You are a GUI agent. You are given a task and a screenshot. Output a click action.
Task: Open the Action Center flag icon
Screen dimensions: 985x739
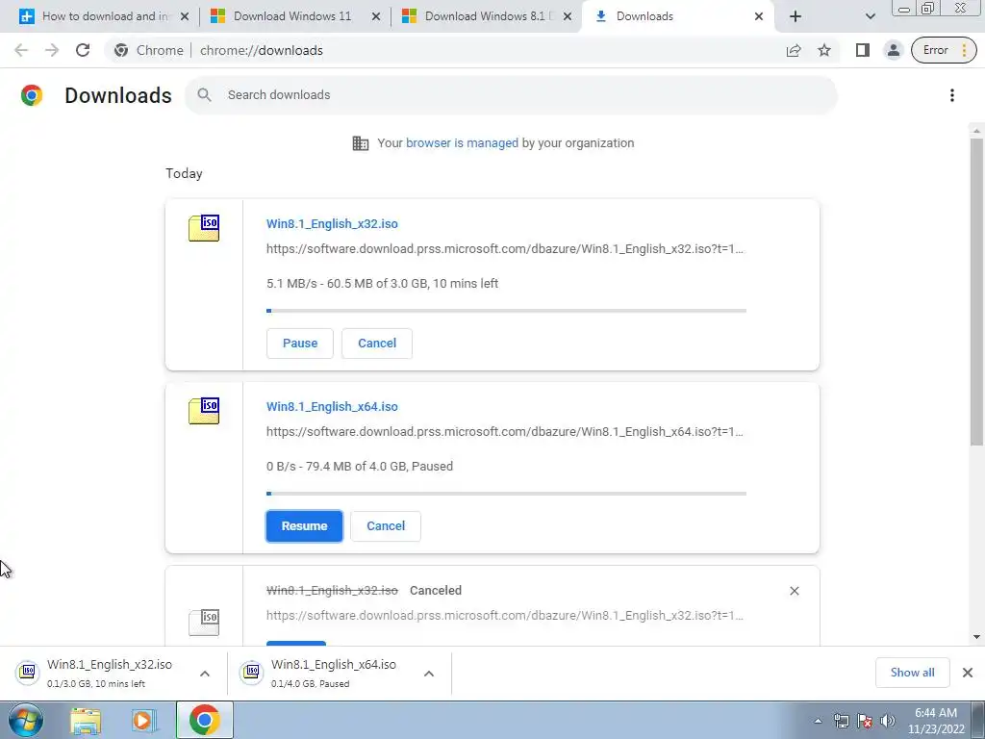point(865,721)
